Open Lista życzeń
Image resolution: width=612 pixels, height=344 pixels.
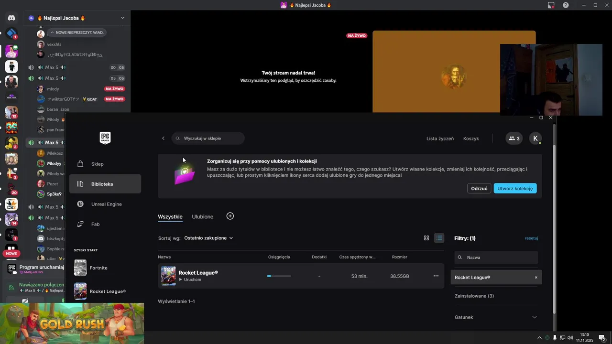(x=440, y=139)
